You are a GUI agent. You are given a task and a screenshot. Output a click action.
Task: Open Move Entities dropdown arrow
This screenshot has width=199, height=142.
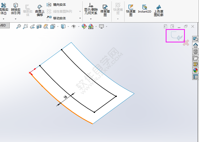tap(80, 18)
